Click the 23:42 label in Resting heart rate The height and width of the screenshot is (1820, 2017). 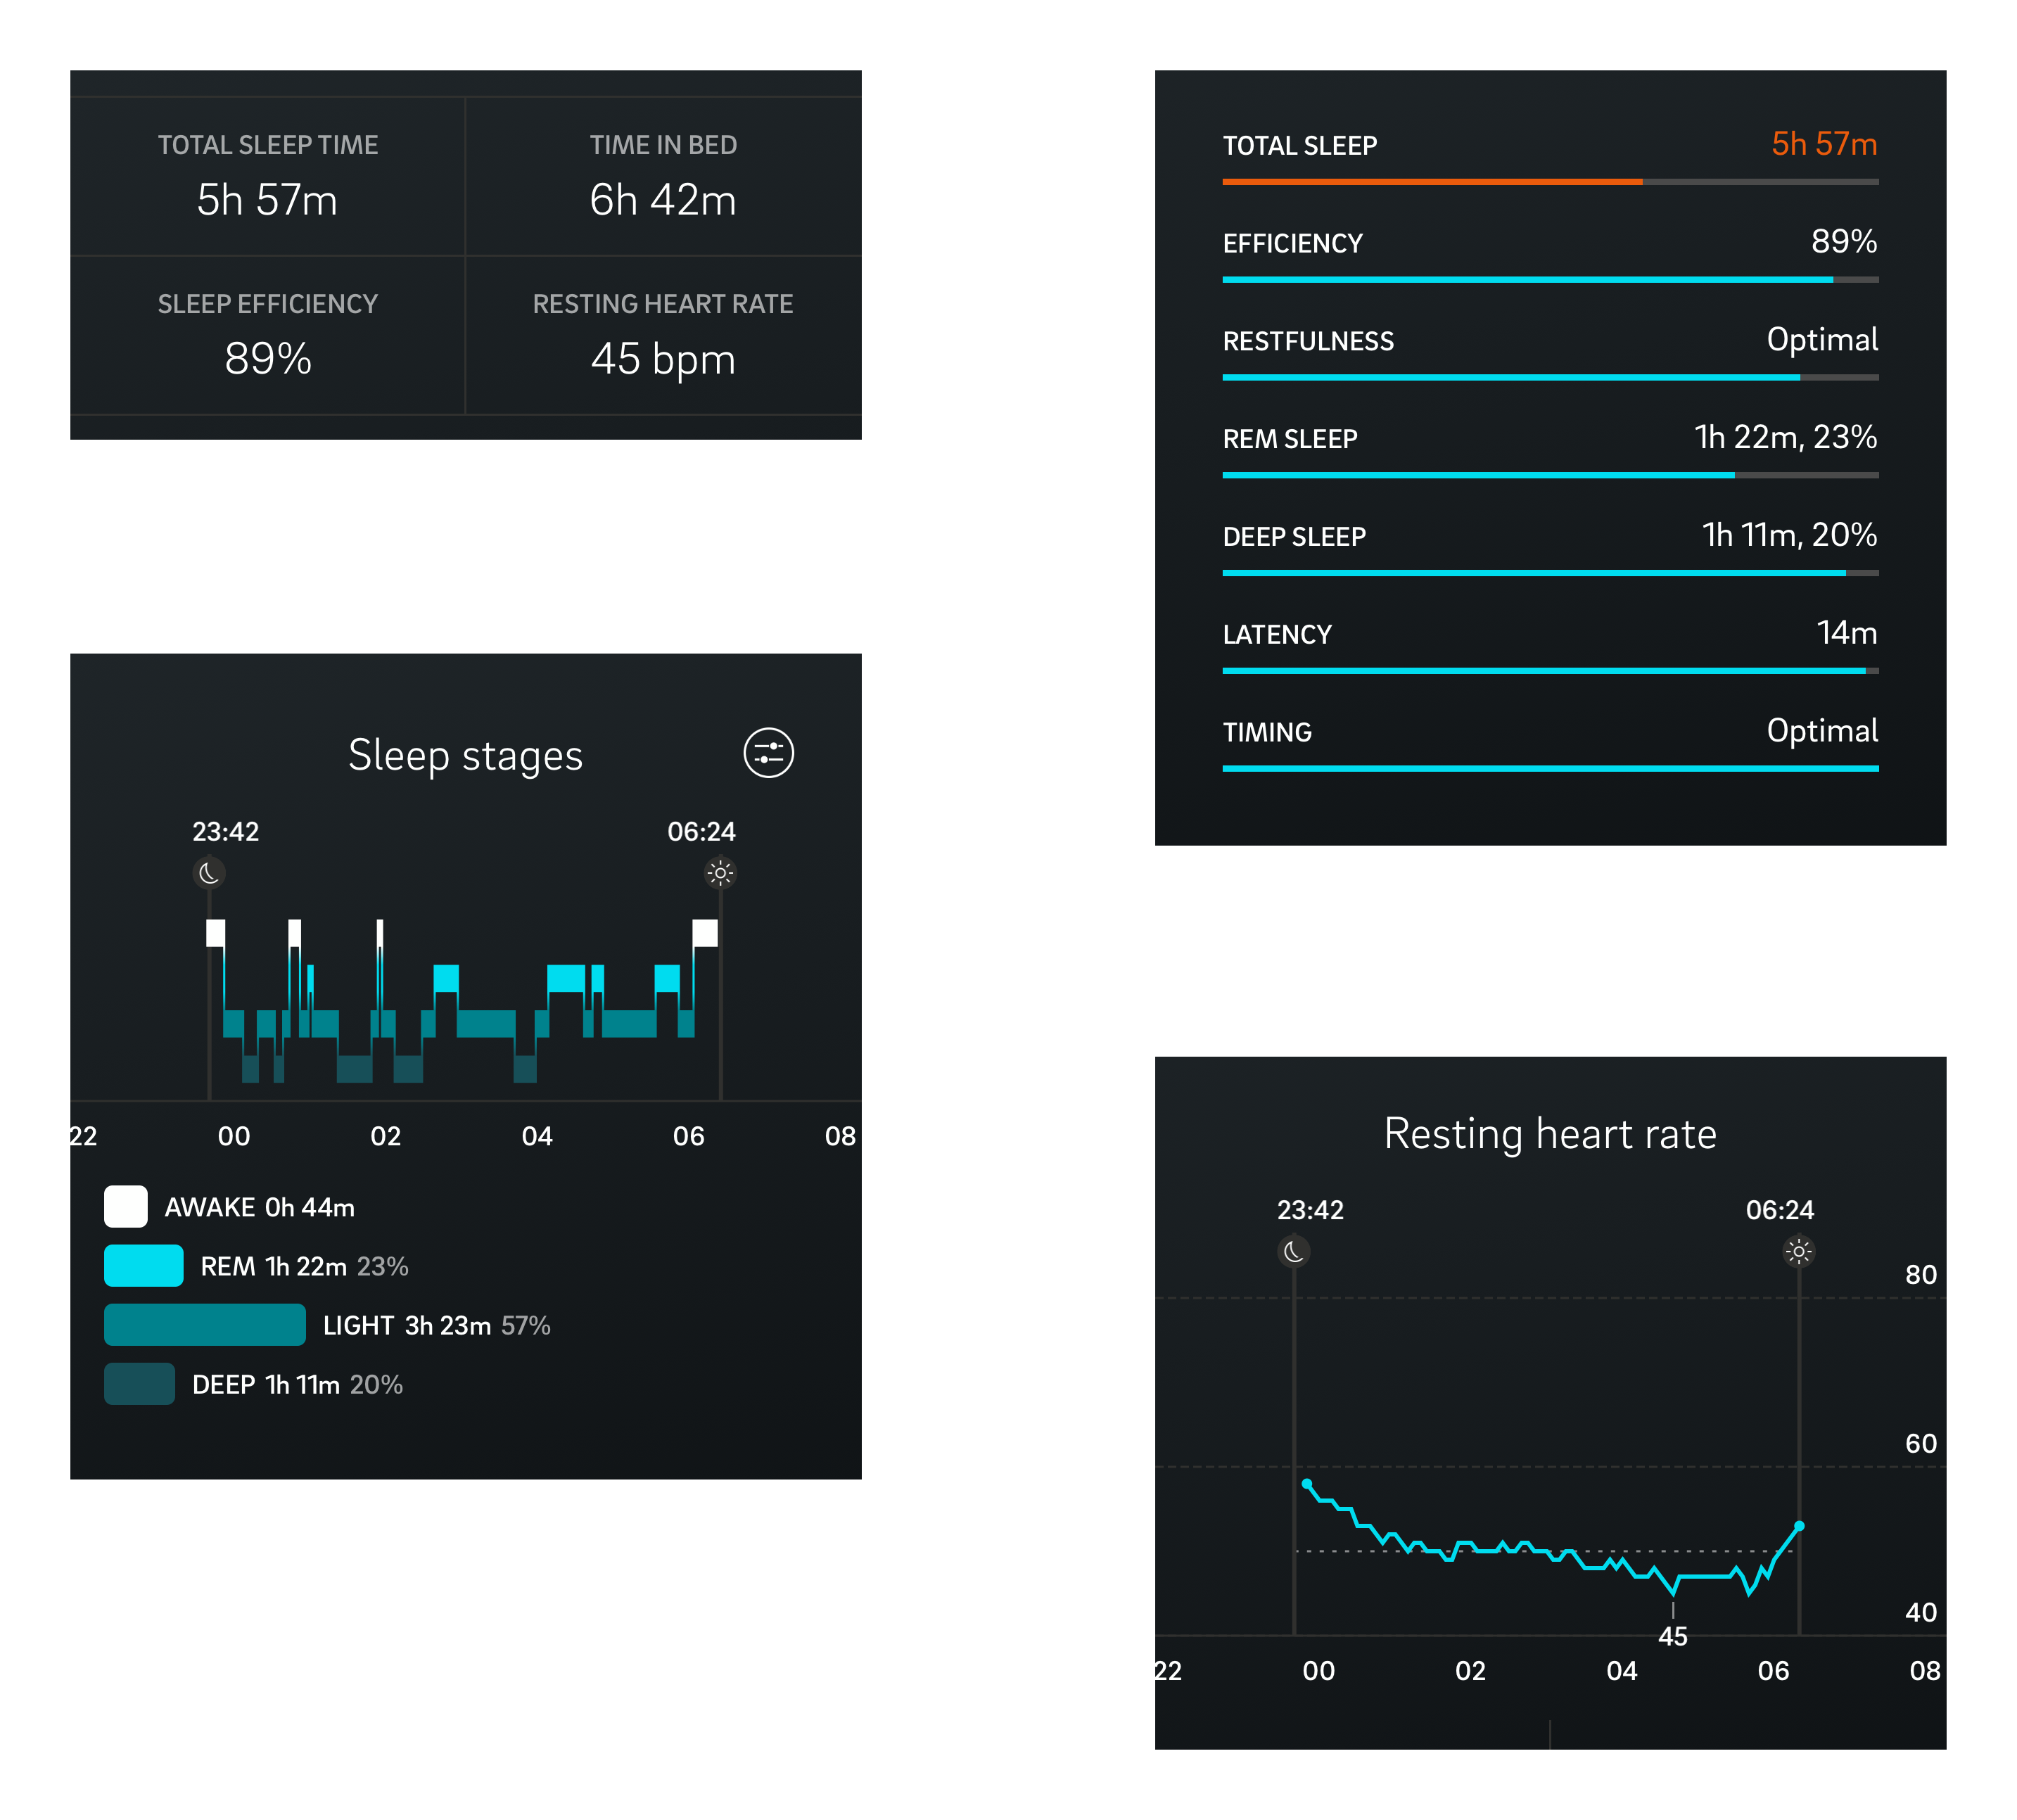point(1310,1210)
